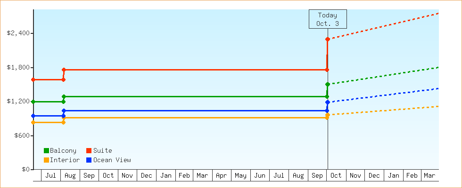The image size is (462, 188).
Task: Click the $2,400 y-axis label
Action: pyautogui.click(x=18, y=33)
